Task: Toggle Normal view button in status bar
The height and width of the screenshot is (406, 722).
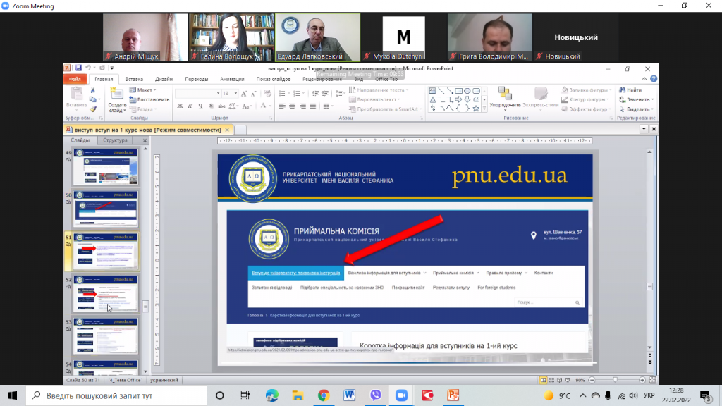Action: point(543,380)
